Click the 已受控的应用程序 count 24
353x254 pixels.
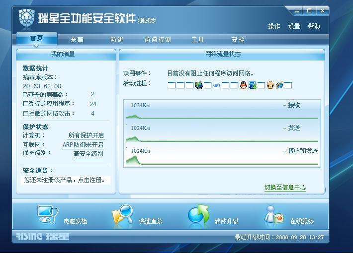(x=93, y=104)
